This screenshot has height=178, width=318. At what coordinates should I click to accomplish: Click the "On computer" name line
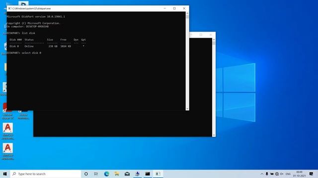28,27
